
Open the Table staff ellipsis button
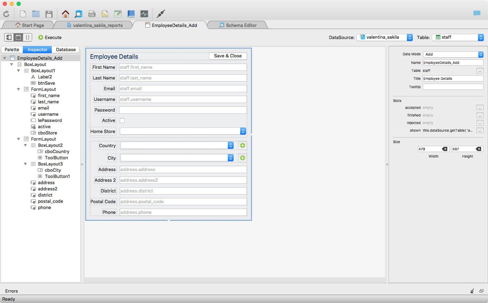click(x=480, y=70)
